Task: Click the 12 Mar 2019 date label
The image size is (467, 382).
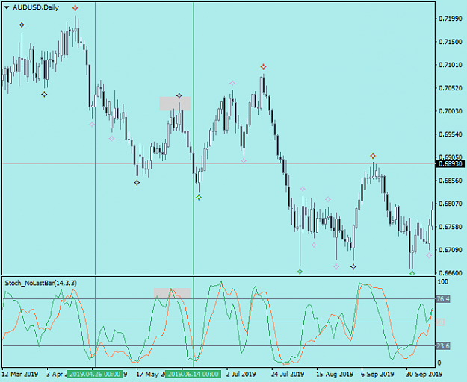Action: point(20,374)
